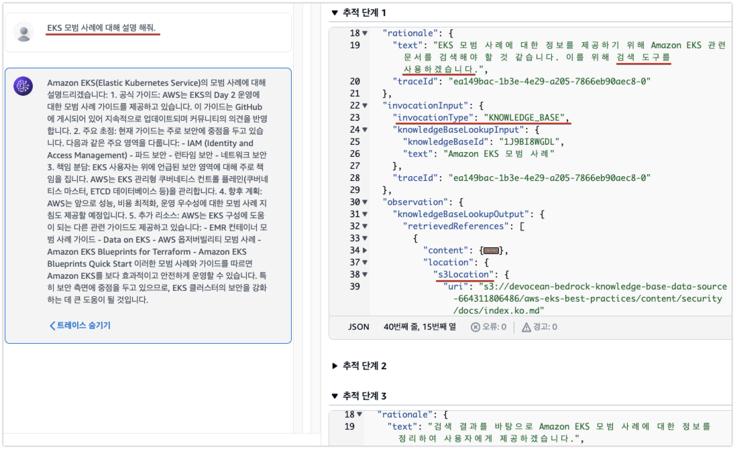This screenshot has width=735, height=449.
Task: Click the "KNOWLEDGE_BASE" value on line 23
Action: pos(524,117)
